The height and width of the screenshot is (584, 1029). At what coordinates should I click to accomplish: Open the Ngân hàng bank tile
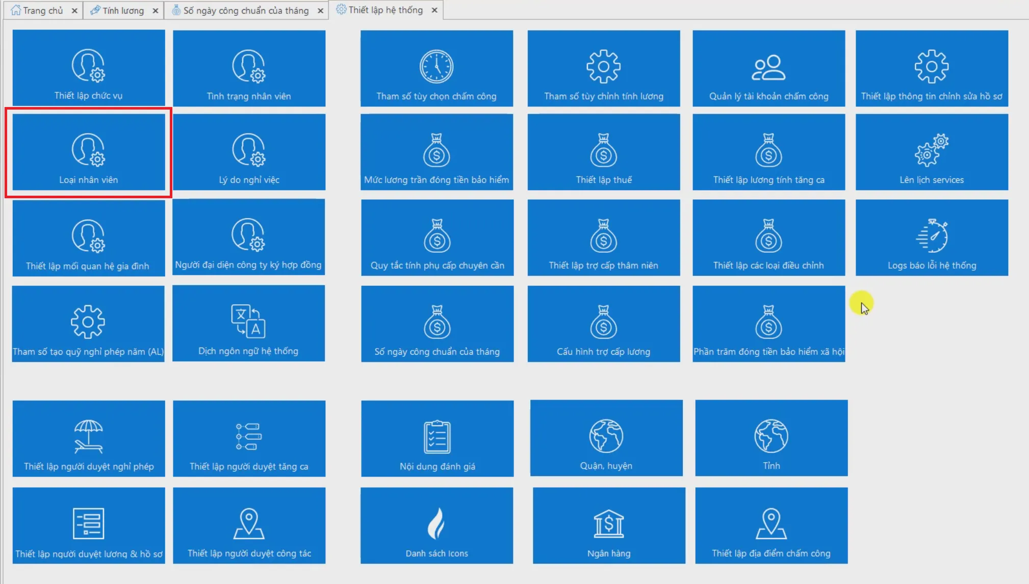point(609,525)
